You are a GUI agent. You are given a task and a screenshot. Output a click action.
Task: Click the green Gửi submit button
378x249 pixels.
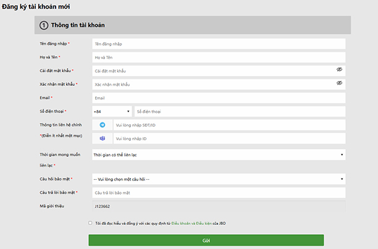click(x=206, y=240)
